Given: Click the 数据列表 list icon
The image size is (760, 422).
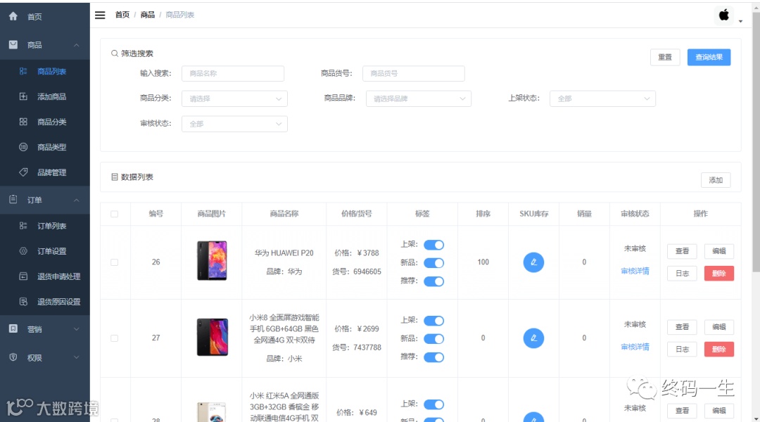Looking at the screenshot, I should click(x=115, y=177).
